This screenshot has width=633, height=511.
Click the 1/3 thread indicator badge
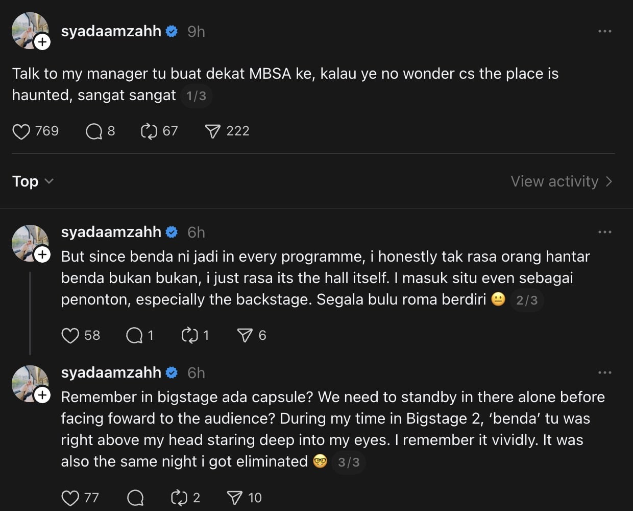click(196, 96)
